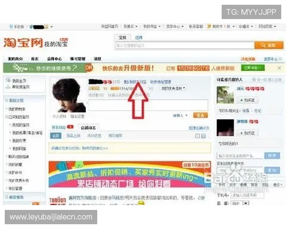Open the 淘宝网首页 link

110,27
